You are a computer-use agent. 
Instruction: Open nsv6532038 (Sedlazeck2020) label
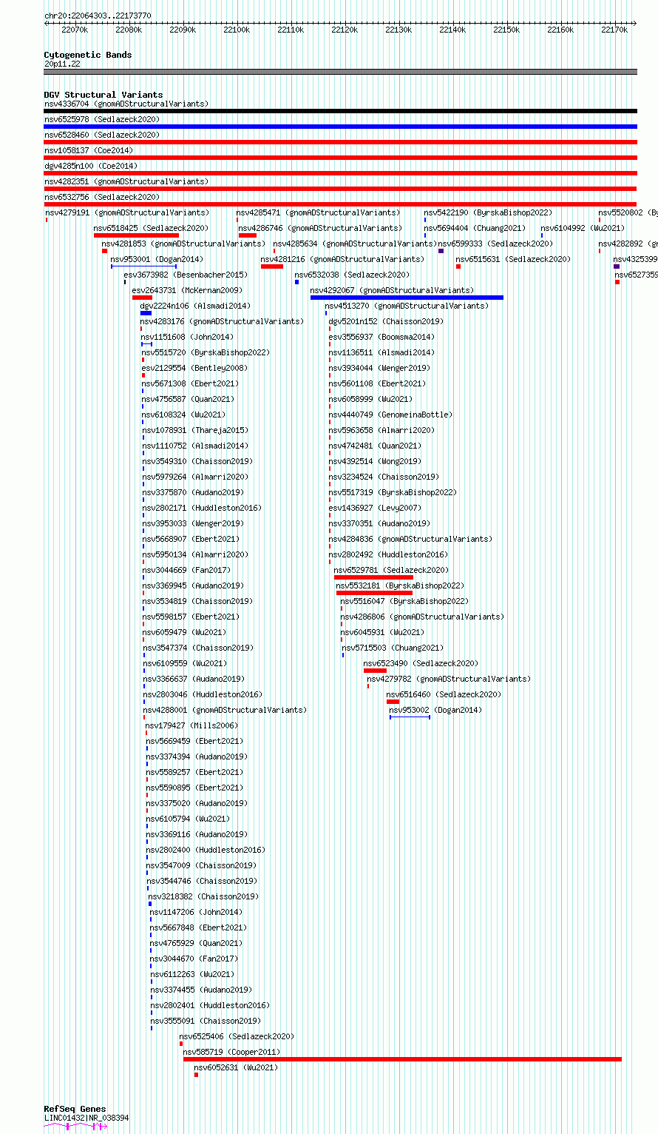pos(352,275)
